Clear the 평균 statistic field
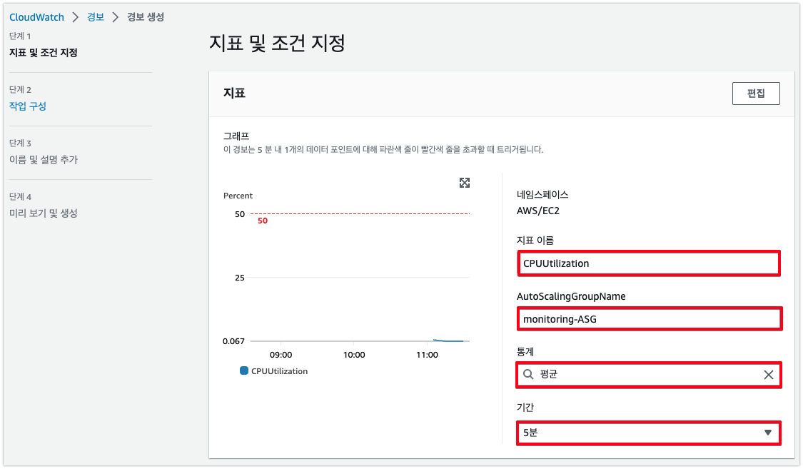Screen dimensions: 803x469 [768, 375]
